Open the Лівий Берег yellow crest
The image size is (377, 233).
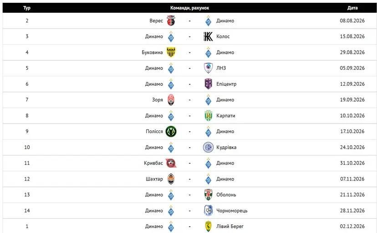point(208,227)
